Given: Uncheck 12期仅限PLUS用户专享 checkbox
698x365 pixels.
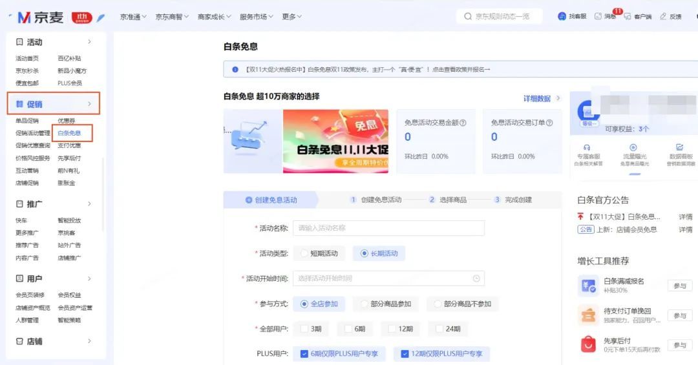Looking at the screenshot, I should tap(405, 354).
